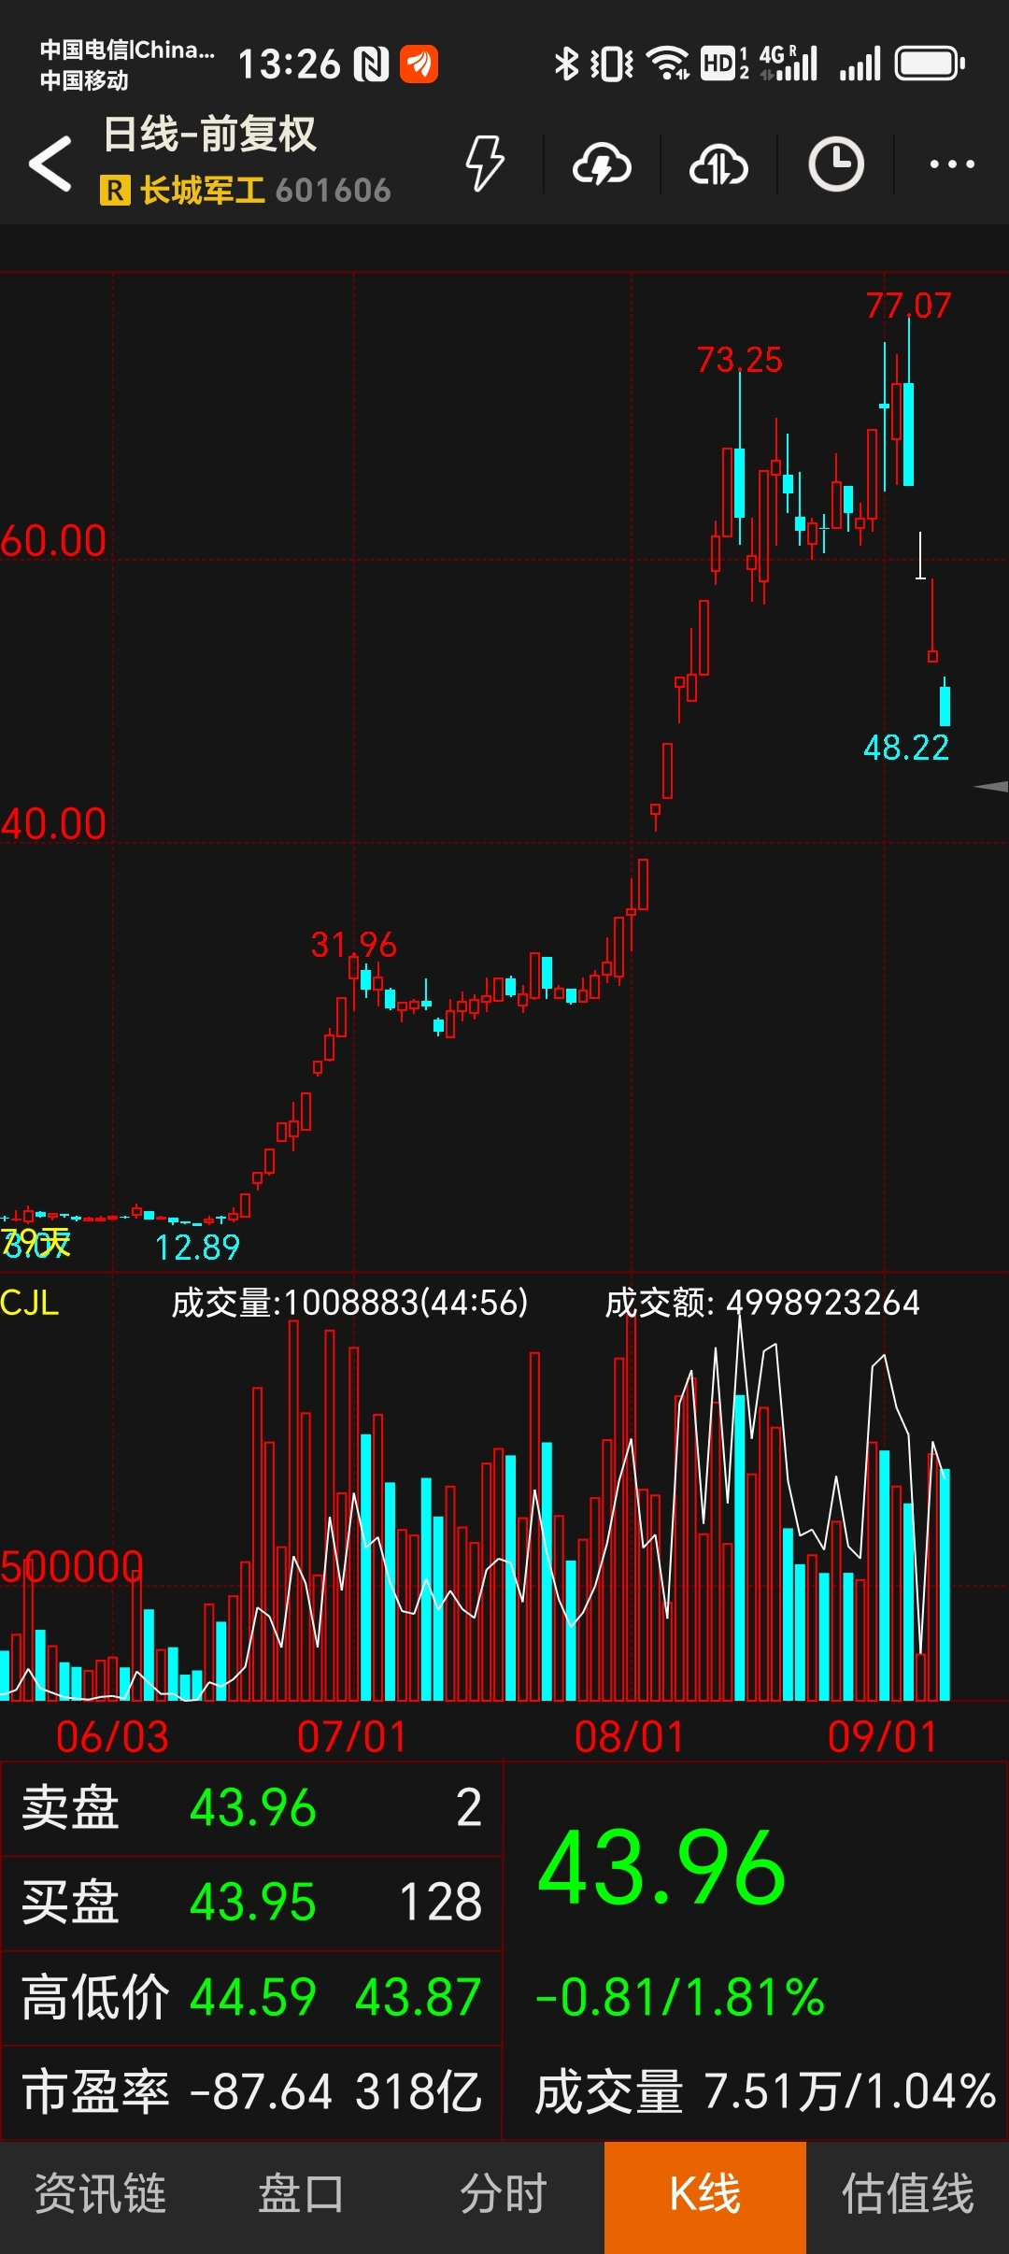Tap the gray arrow marker at chart edge
Viewport: 1009px width, 2254px height.
(x=990, y=787)
